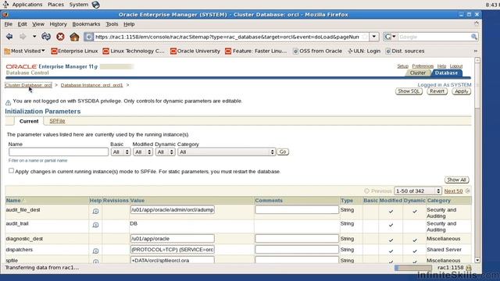Image resolution: width=500 pixels, height=281 pixels.
Task: Click the dispatchers comments field
Action: pyautogui.click(x=297, y=250)
